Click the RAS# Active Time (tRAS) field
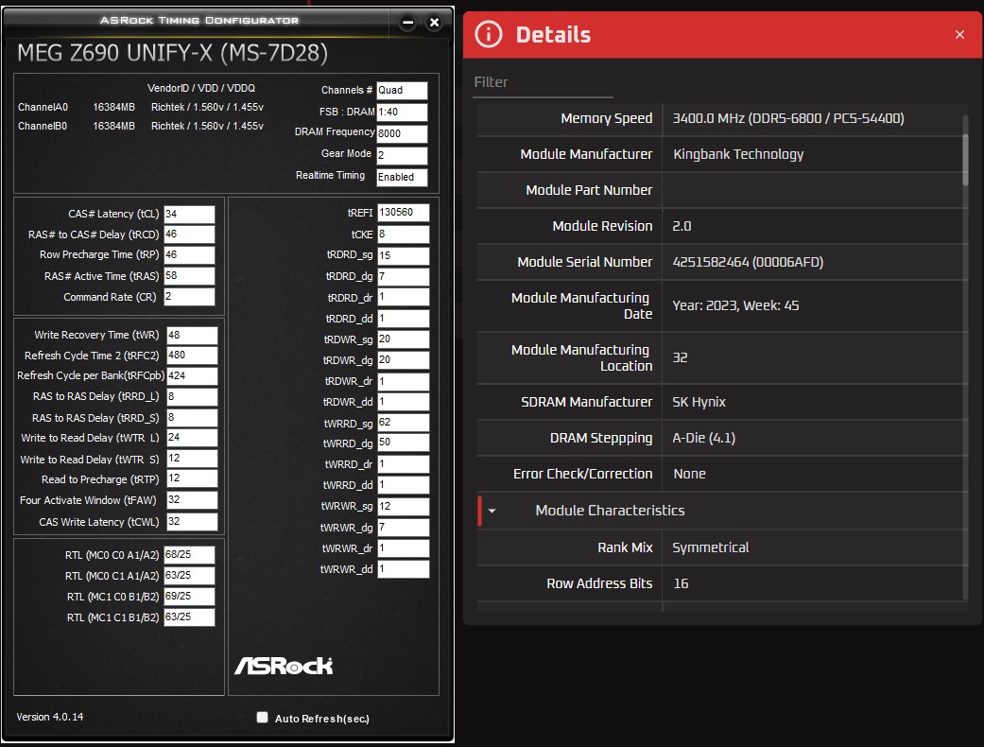The height and width of the screenshot is (747, 984). pos(189,275)
